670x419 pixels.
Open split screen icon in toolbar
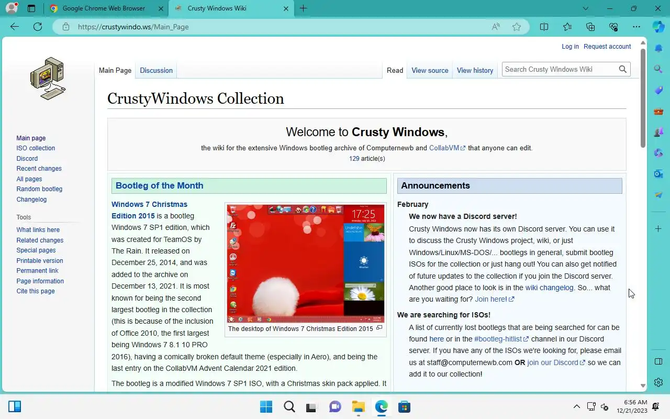coord(544,27)
